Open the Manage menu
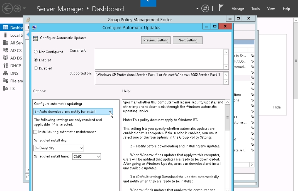This screenshot has width=300, height=191. (x=238, y=8)
